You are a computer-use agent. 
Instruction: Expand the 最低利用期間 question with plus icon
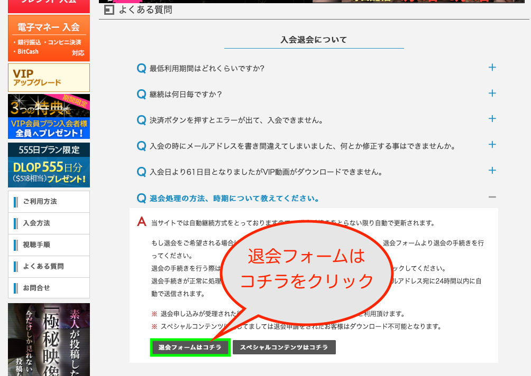(492, 68)
